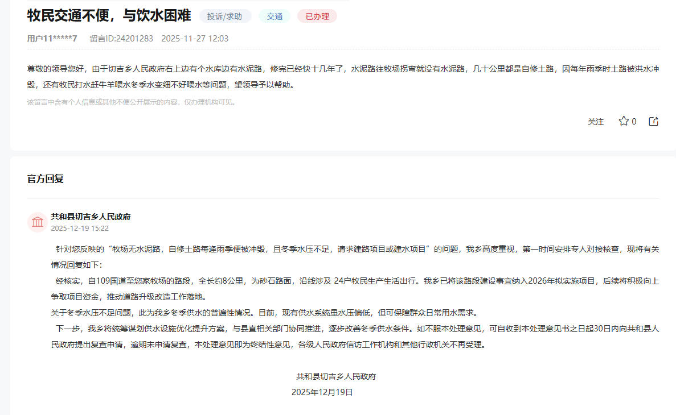Click the share icon beside the star

(654, 121)
